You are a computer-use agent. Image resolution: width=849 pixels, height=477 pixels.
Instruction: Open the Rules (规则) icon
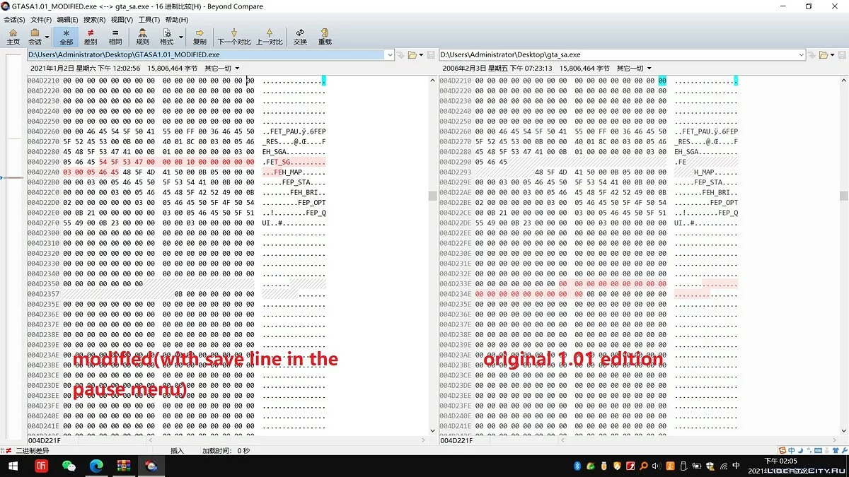[142, 37]
